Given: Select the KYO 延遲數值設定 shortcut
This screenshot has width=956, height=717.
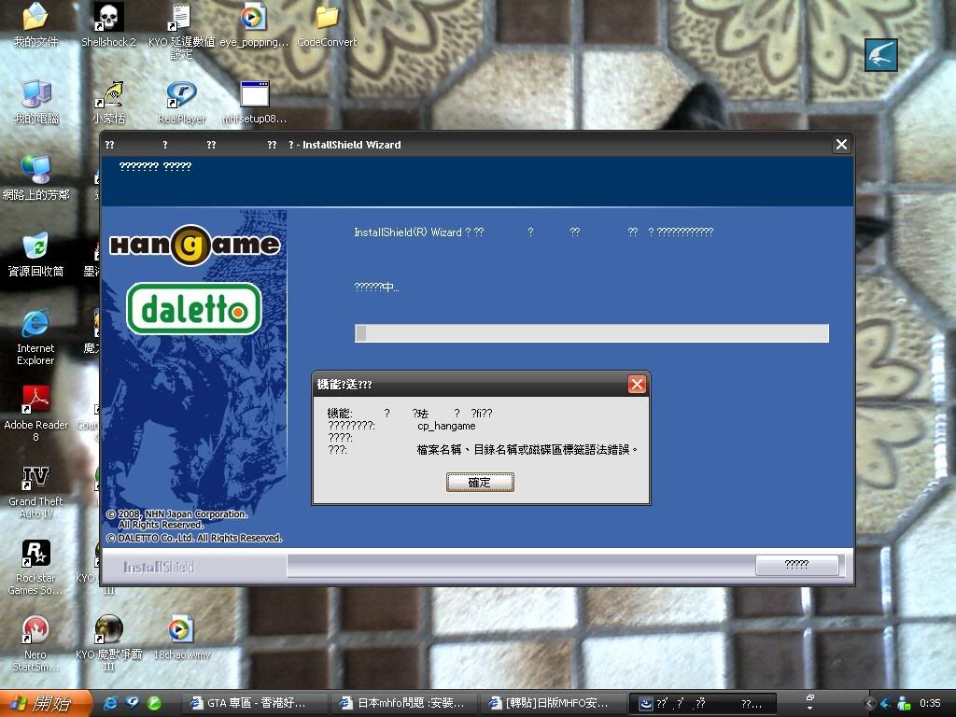Looking at the screenshot, I should 181,31.
